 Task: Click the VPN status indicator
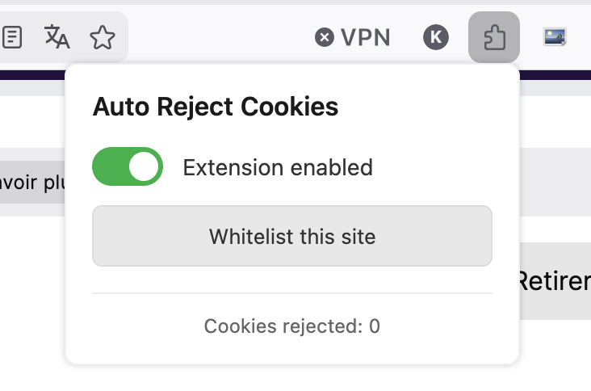click(353, 36)
